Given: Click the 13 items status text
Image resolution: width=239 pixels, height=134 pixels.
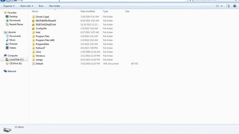Looking at the screenshot, I should [x=19, y=127].
